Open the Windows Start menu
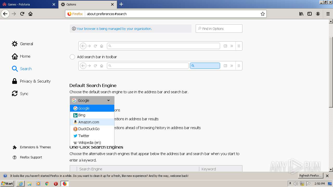This screenshot has width=333, height=187. click(x=7, y=184)
